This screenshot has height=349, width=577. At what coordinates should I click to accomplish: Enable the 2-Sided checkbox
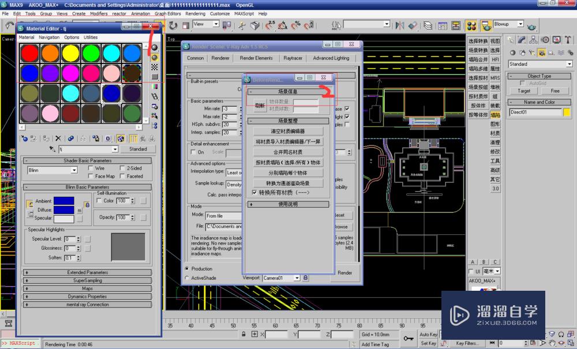[x=122, y=168]
